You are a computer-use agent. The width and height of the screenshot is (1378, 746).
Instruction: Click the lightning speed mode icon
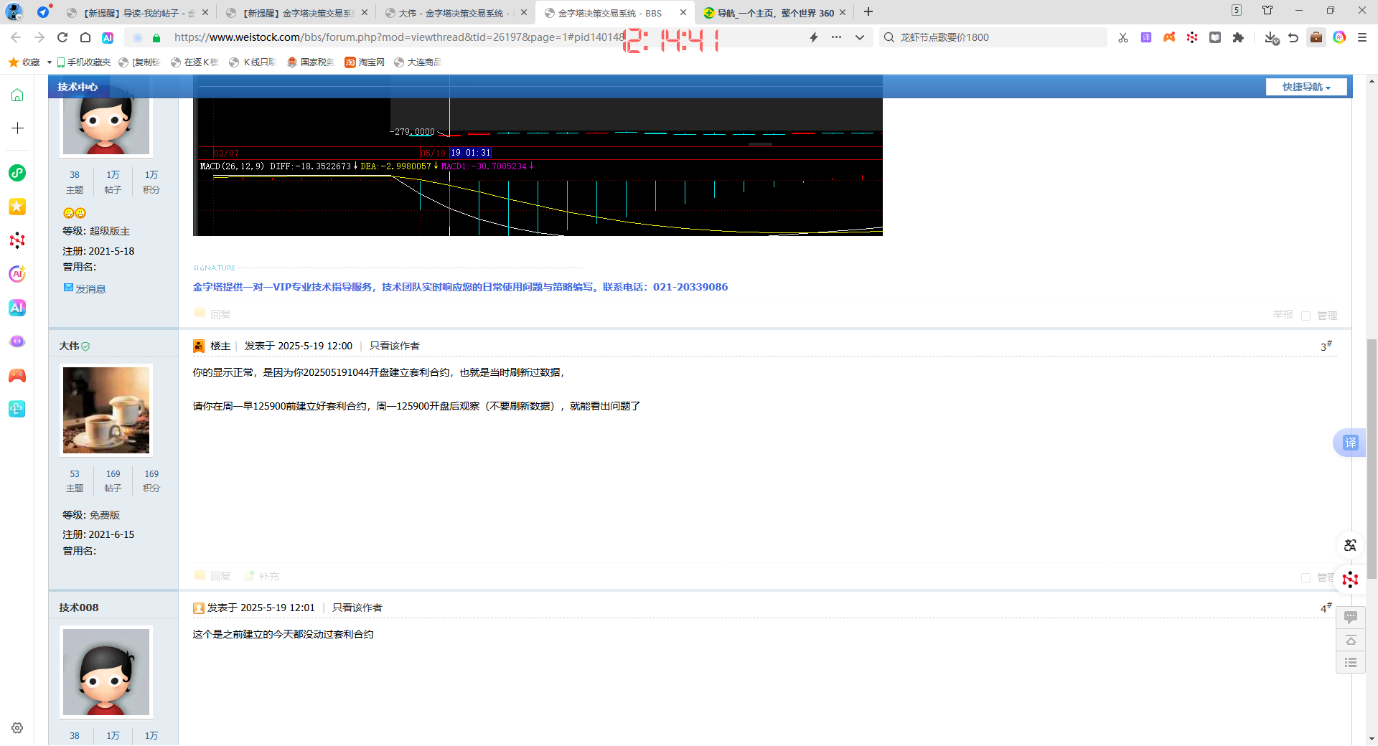(814, 37)
